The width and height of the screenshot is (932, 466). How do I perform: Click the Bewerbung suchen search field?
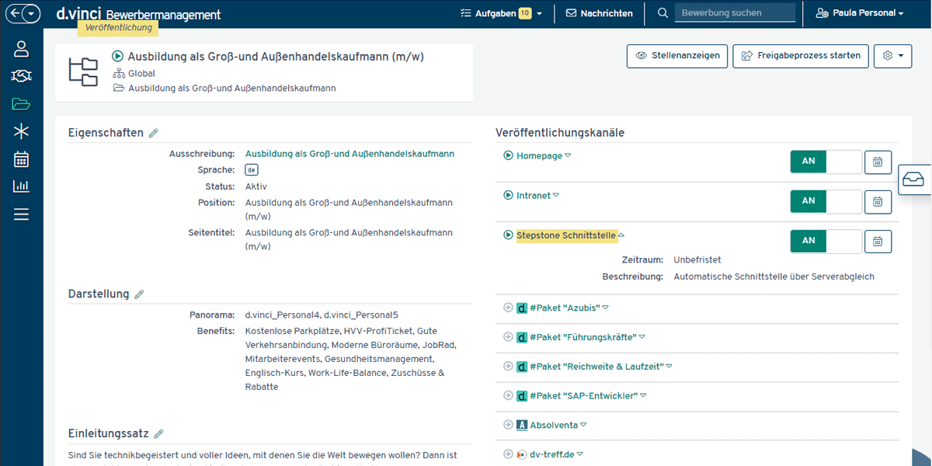pyautogui.click(x=734, y=13)
